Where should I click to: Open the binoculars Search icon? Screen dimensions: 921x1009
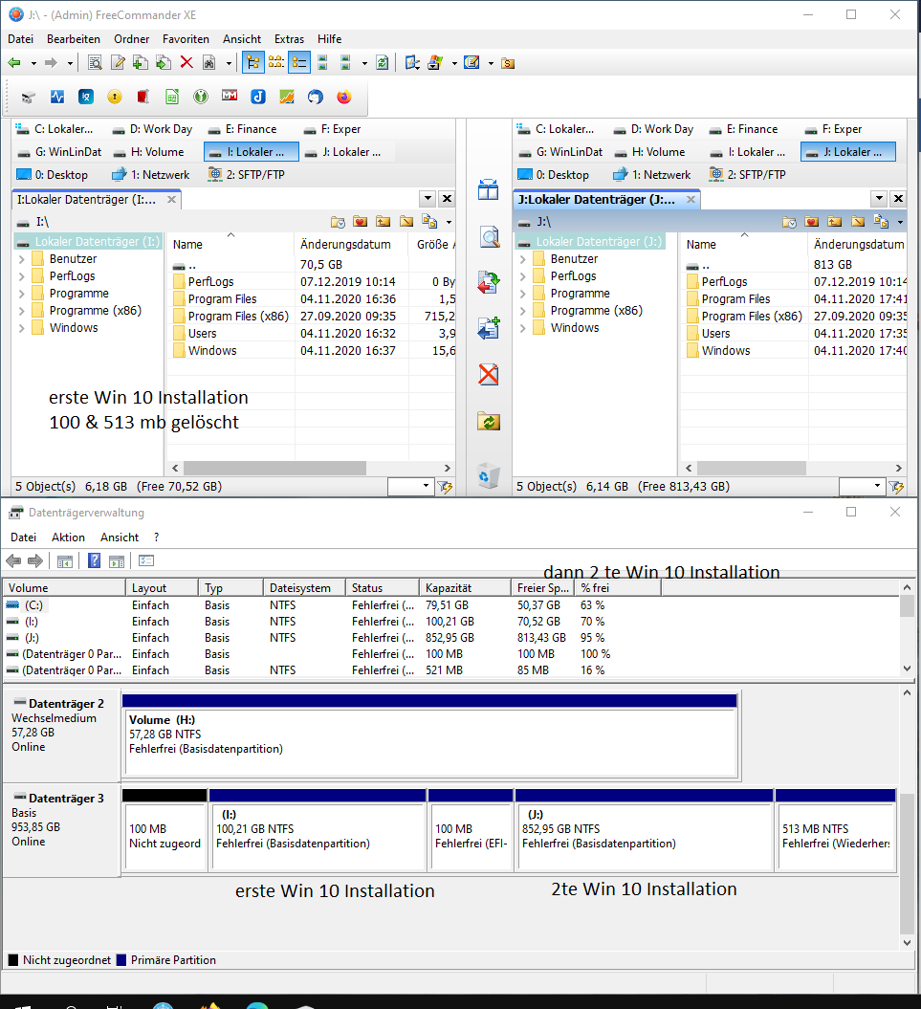[209, 62]
